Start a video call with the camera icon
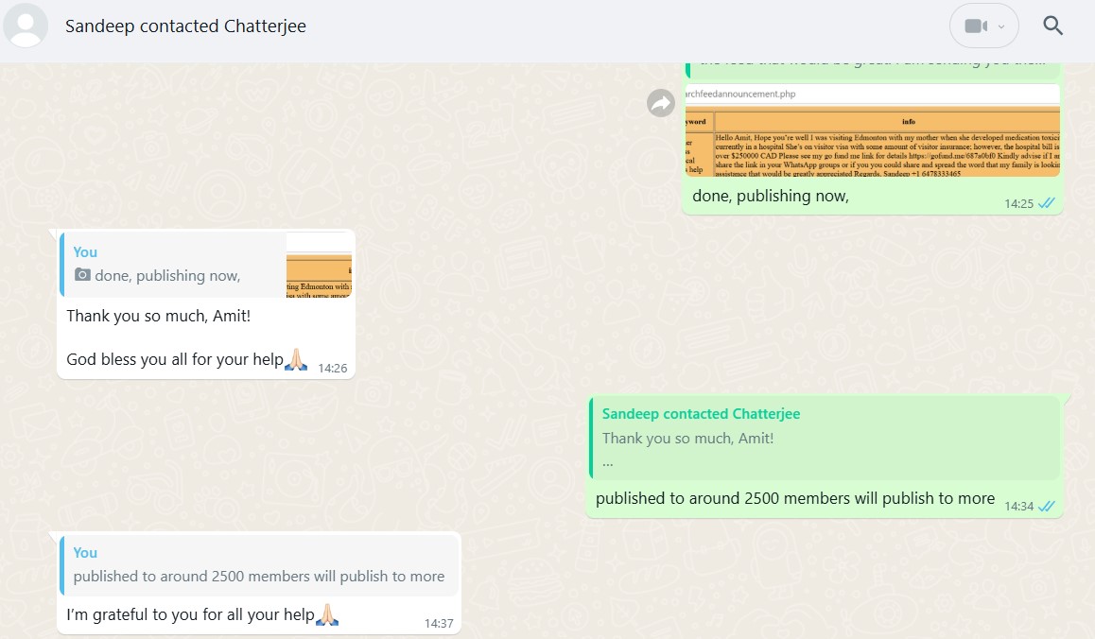Image resolution: width=1095 pixels, height=639 pixels. (975, 26)
